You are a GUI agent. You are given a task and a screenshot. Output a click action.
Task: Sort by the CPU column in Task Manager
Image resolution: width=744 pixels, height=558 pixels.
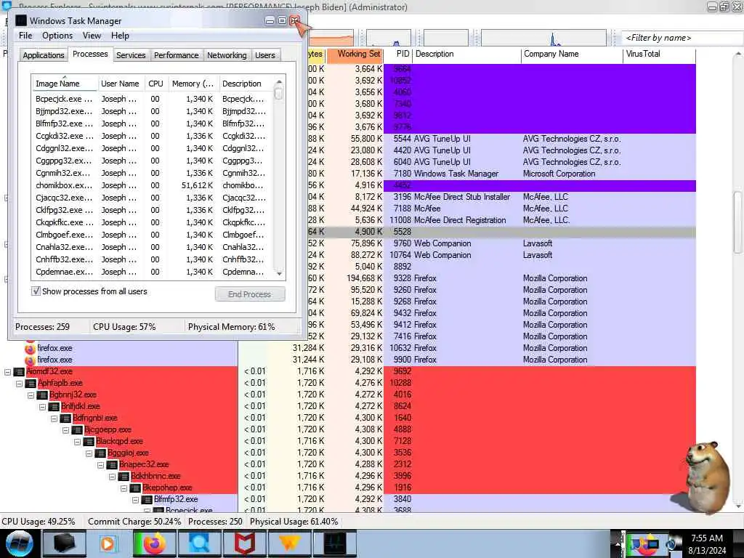[x=155, y=84]
